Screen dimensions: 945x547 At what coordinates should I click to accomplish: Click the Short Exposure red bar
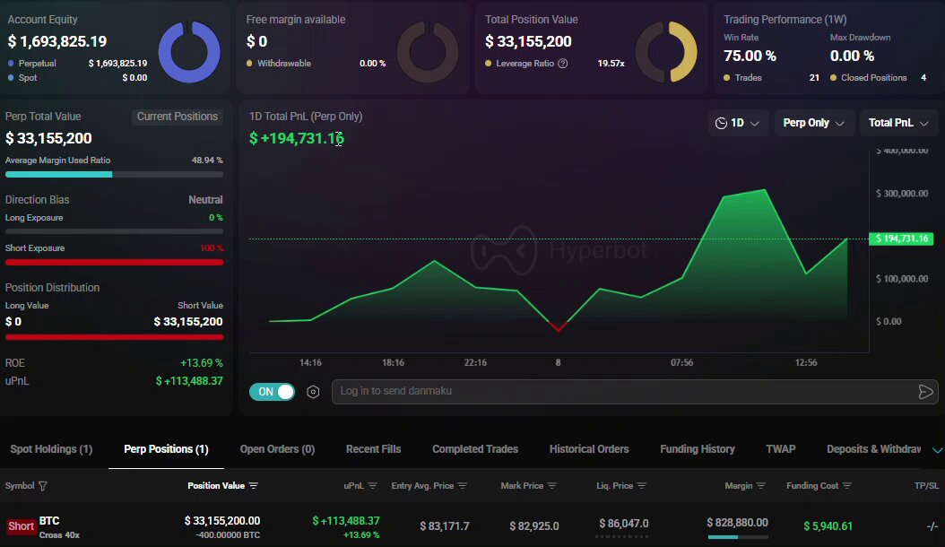114,263
